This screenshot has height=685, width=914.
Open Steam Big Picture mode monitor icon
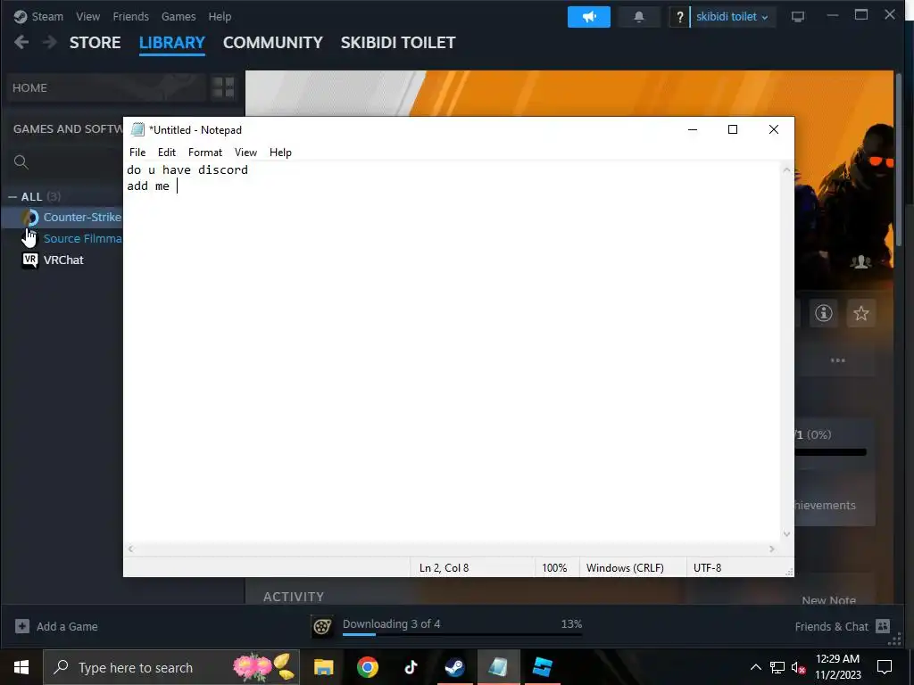coord(797,17)
